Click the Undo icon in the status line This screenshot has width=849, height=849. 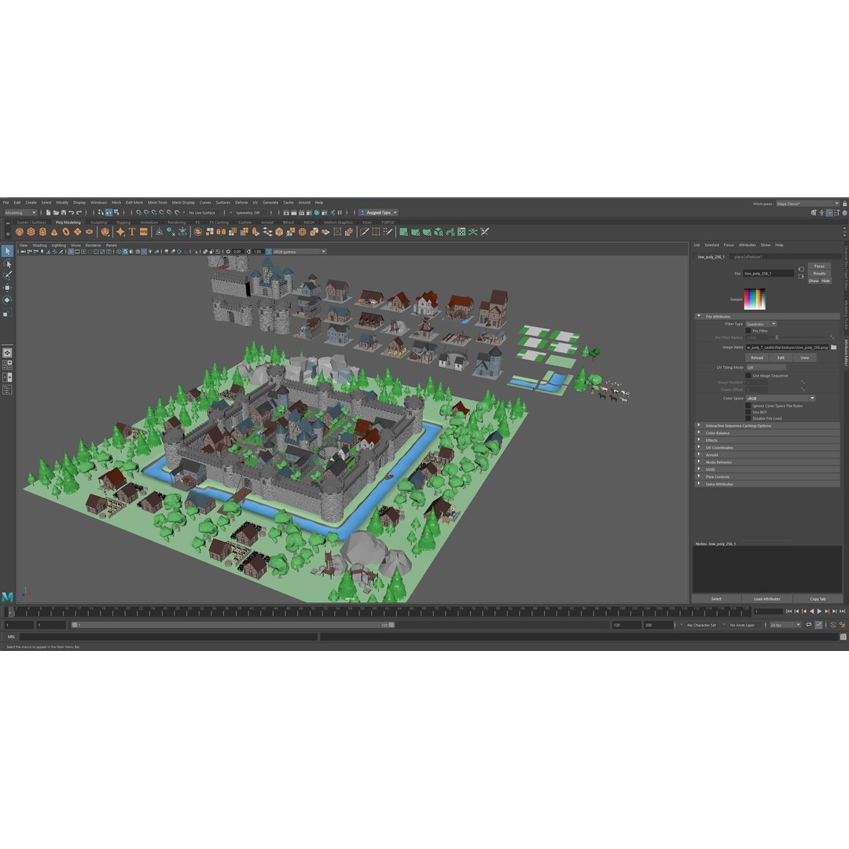[71, 212]
